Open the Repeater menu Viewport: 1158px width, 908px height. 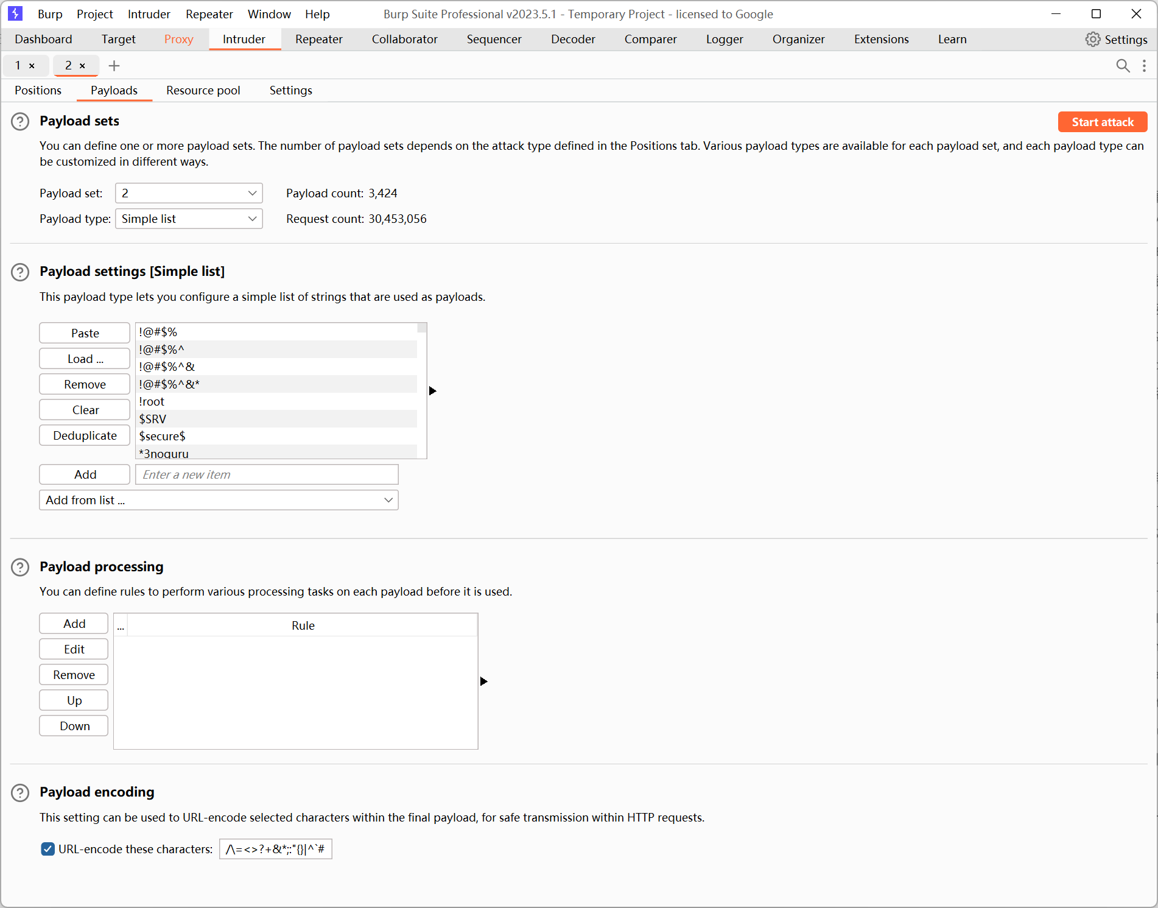(209, 14)
